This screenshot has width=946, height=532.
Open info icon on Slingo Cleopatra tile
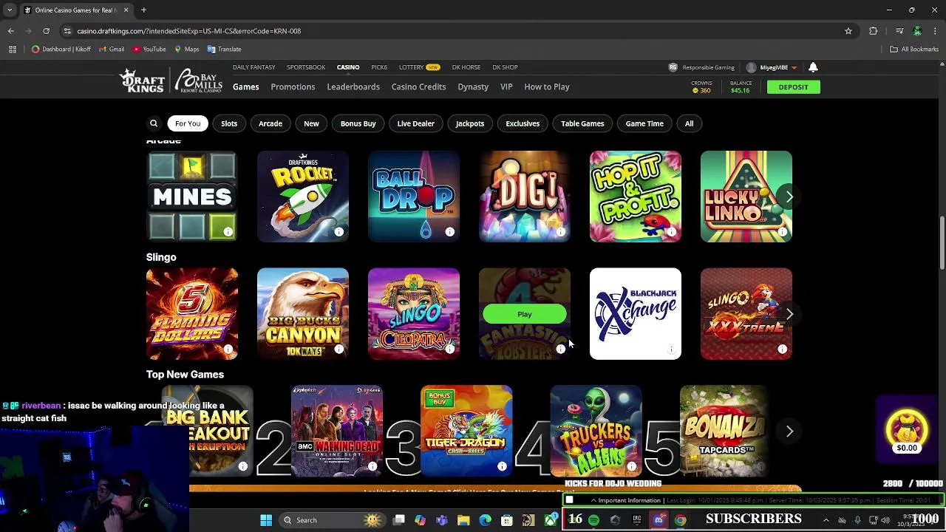pos(450,349)
